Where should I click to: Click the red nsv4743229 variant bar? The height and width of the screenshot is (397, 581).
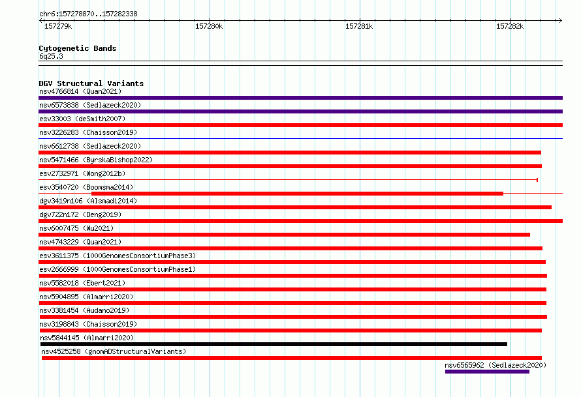click(290, 248)
